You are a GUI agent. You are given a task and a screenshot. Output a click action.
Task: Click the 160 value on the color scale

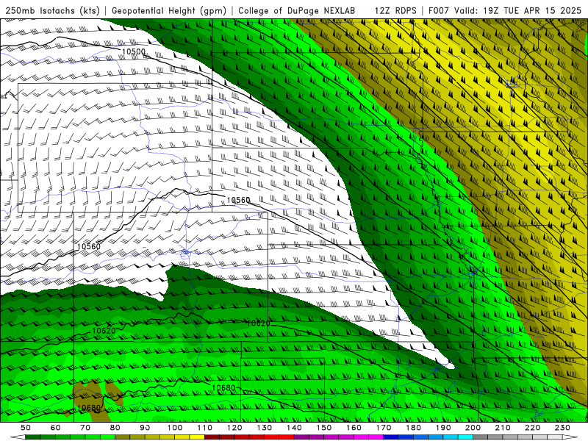tap(354, 428)
